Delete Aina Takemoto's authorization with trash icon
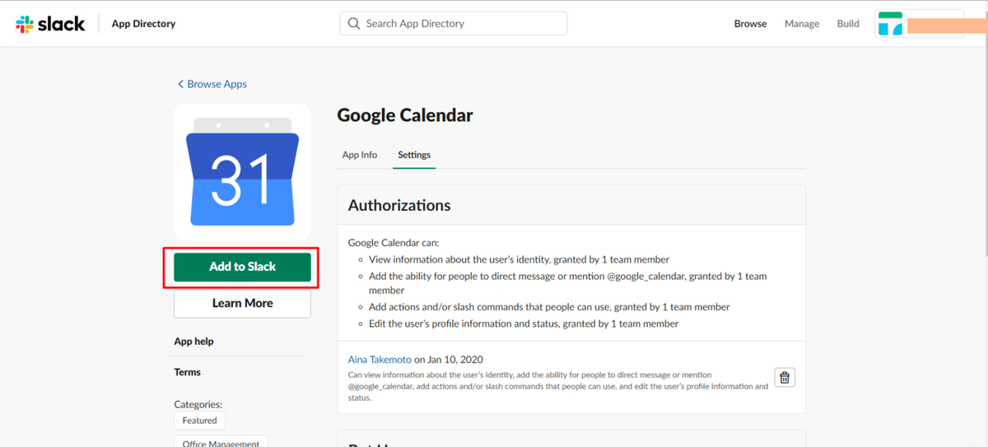 coord(785,377)
